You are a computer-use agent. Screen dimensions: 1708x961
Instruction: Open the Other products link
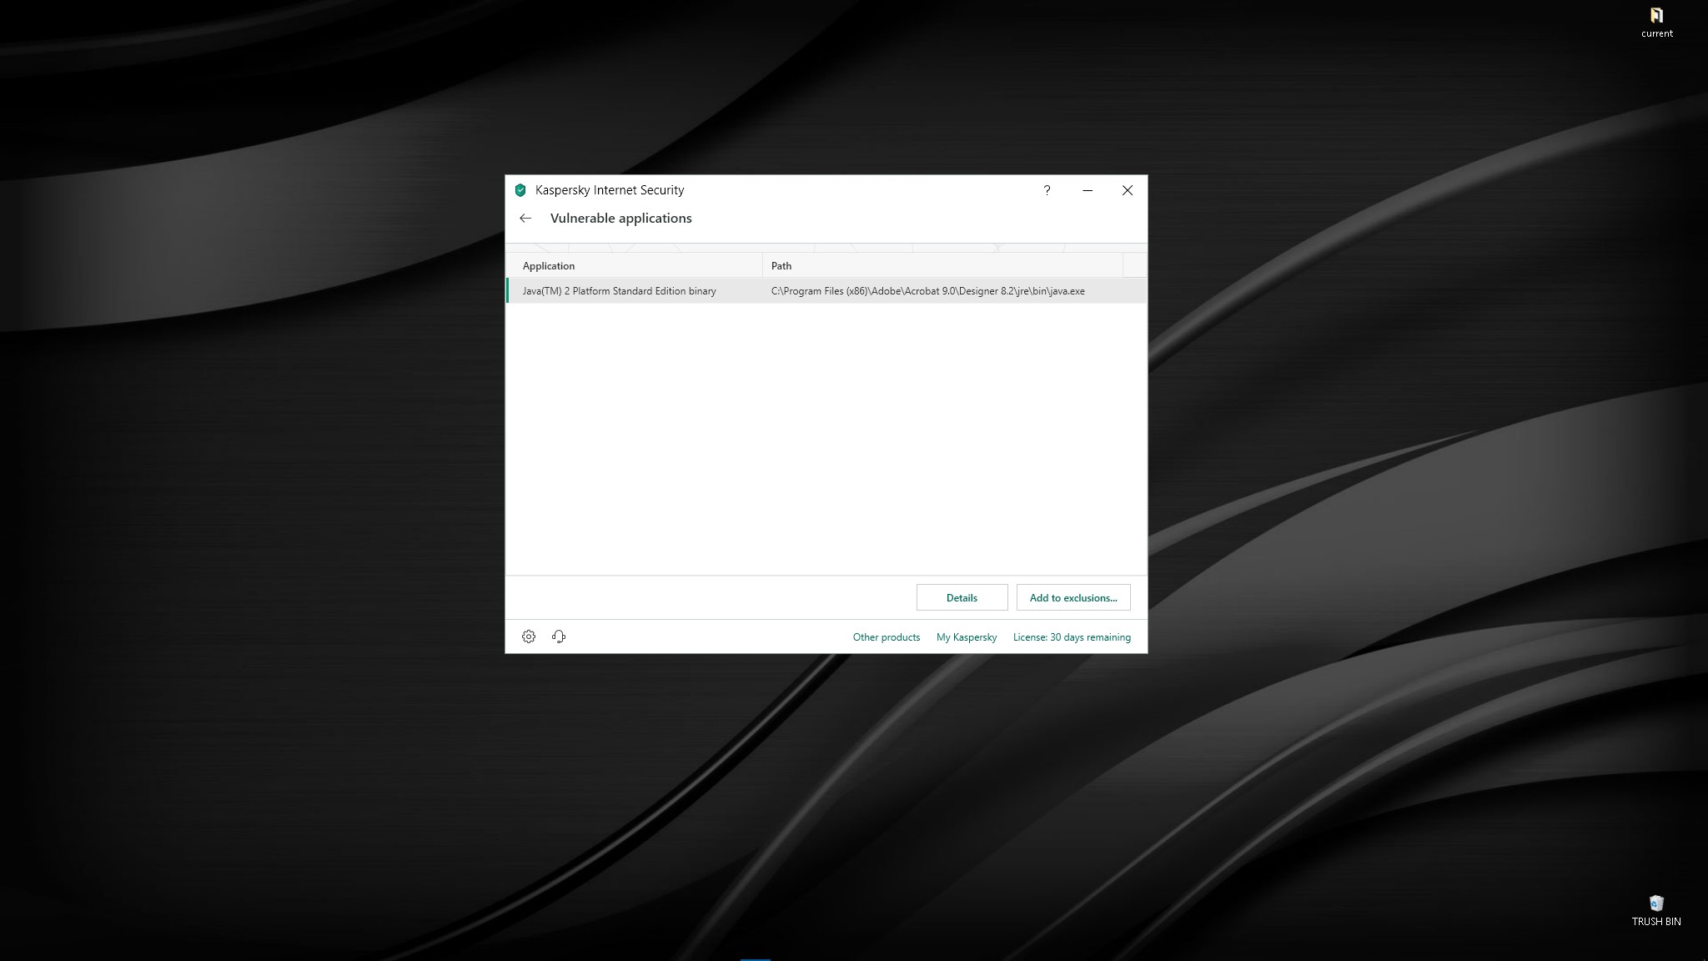(886, 637)
